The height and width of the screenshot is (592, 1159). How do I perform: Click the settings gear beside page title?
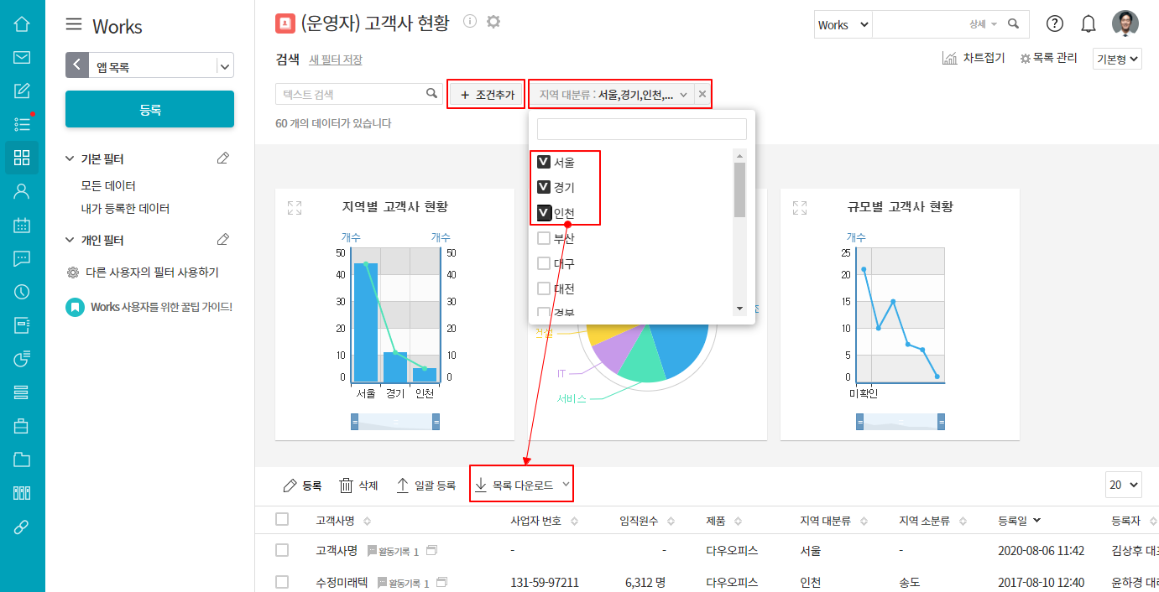tap(493, 22)
